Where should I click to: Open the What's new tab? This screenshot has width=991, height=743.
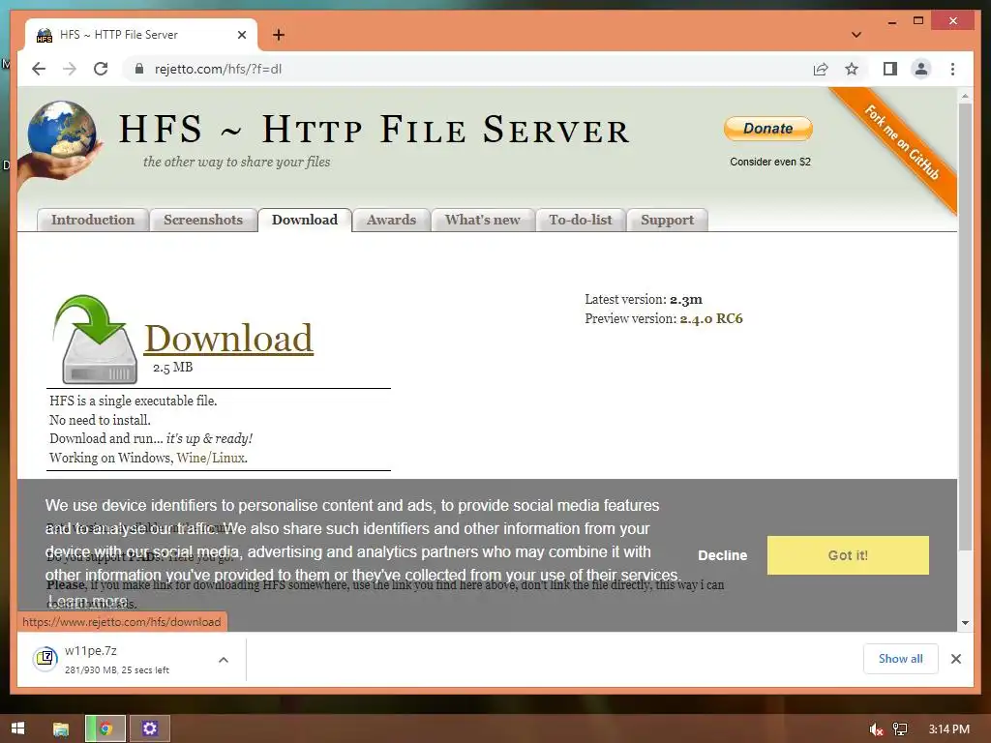tap(482, 220)
